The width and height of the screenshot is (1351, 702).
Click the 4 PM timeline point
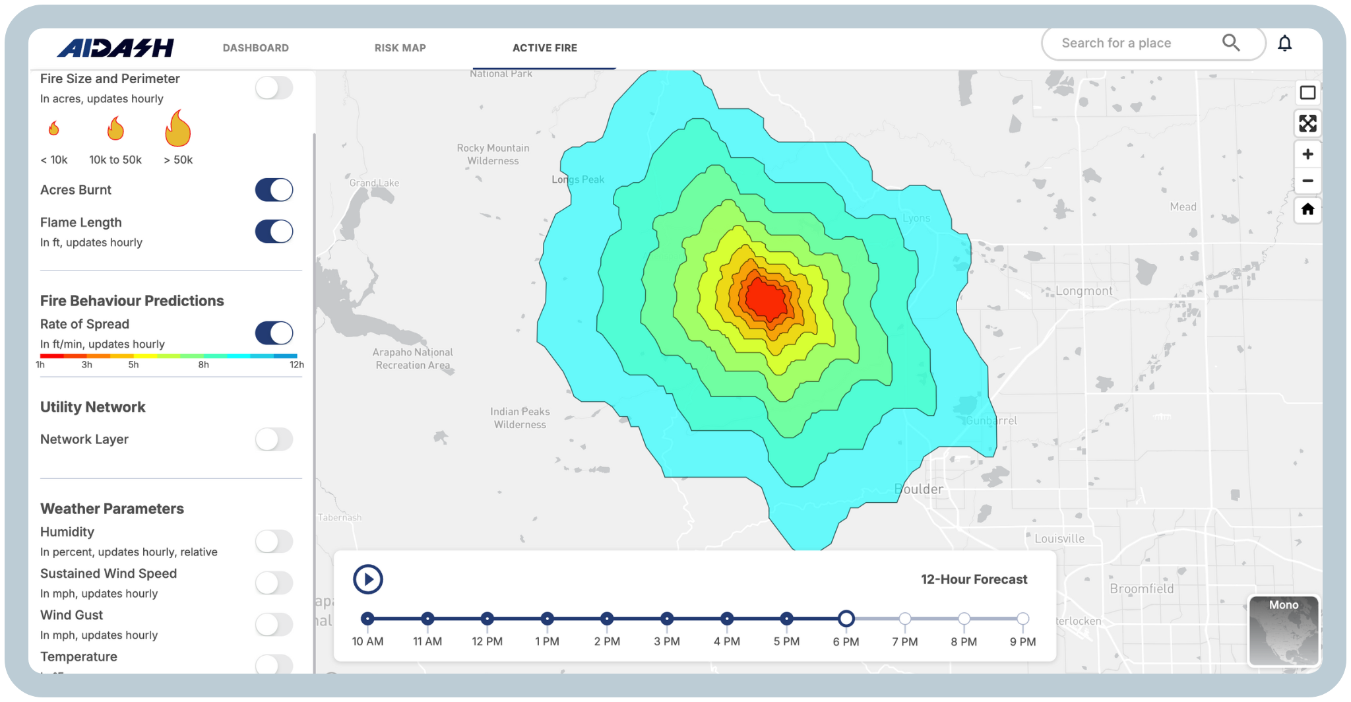pyautogui.click(x=726, y=619)
